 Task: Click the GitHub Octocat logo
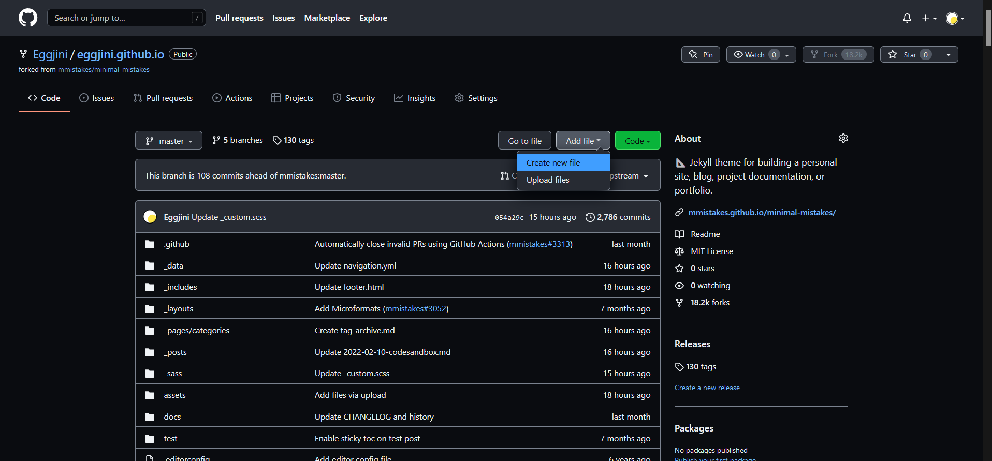28,18
